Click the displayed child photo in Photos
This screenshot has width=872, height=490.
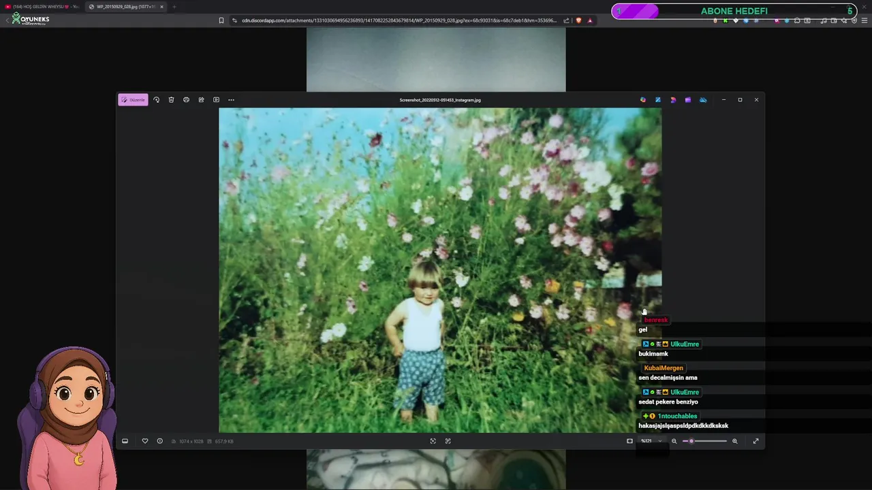tap(440, 270)
